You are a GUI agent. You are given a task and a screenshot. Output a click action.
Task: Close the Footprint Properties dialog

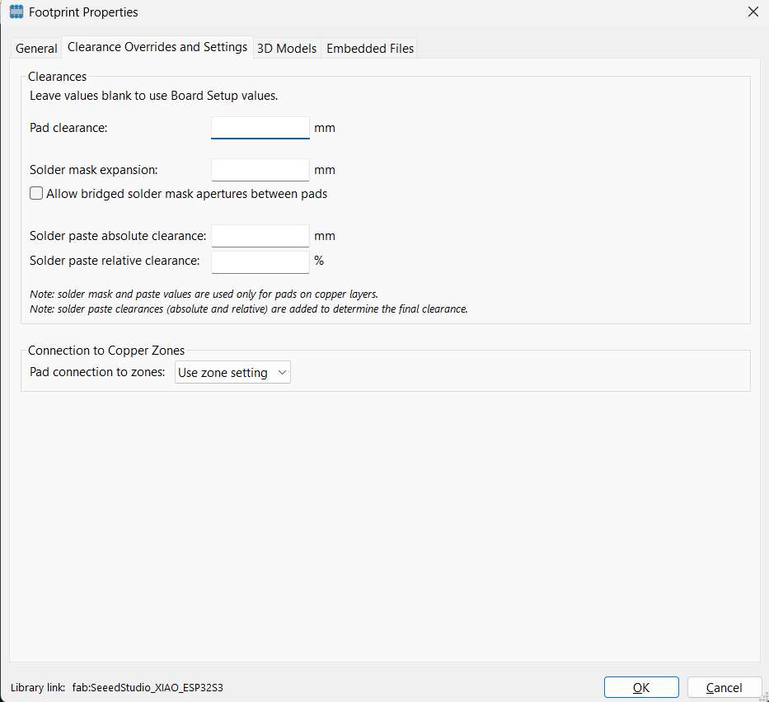click(x=753, y=12)
